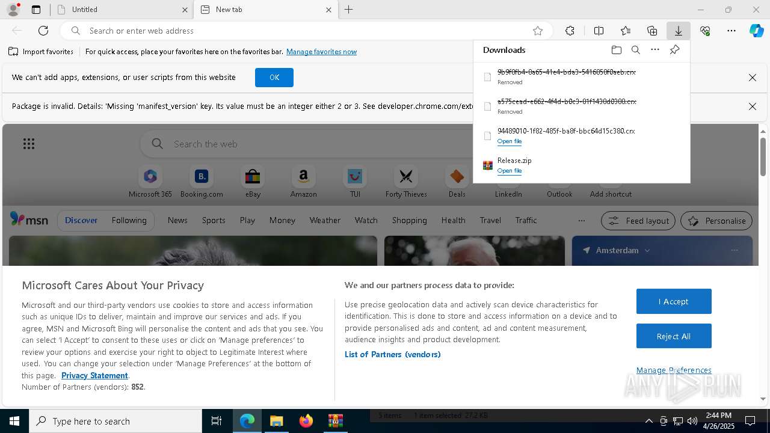Open the Amazon shortcut tile
Viewport: 770px width, 433px height.
[303, 182]
